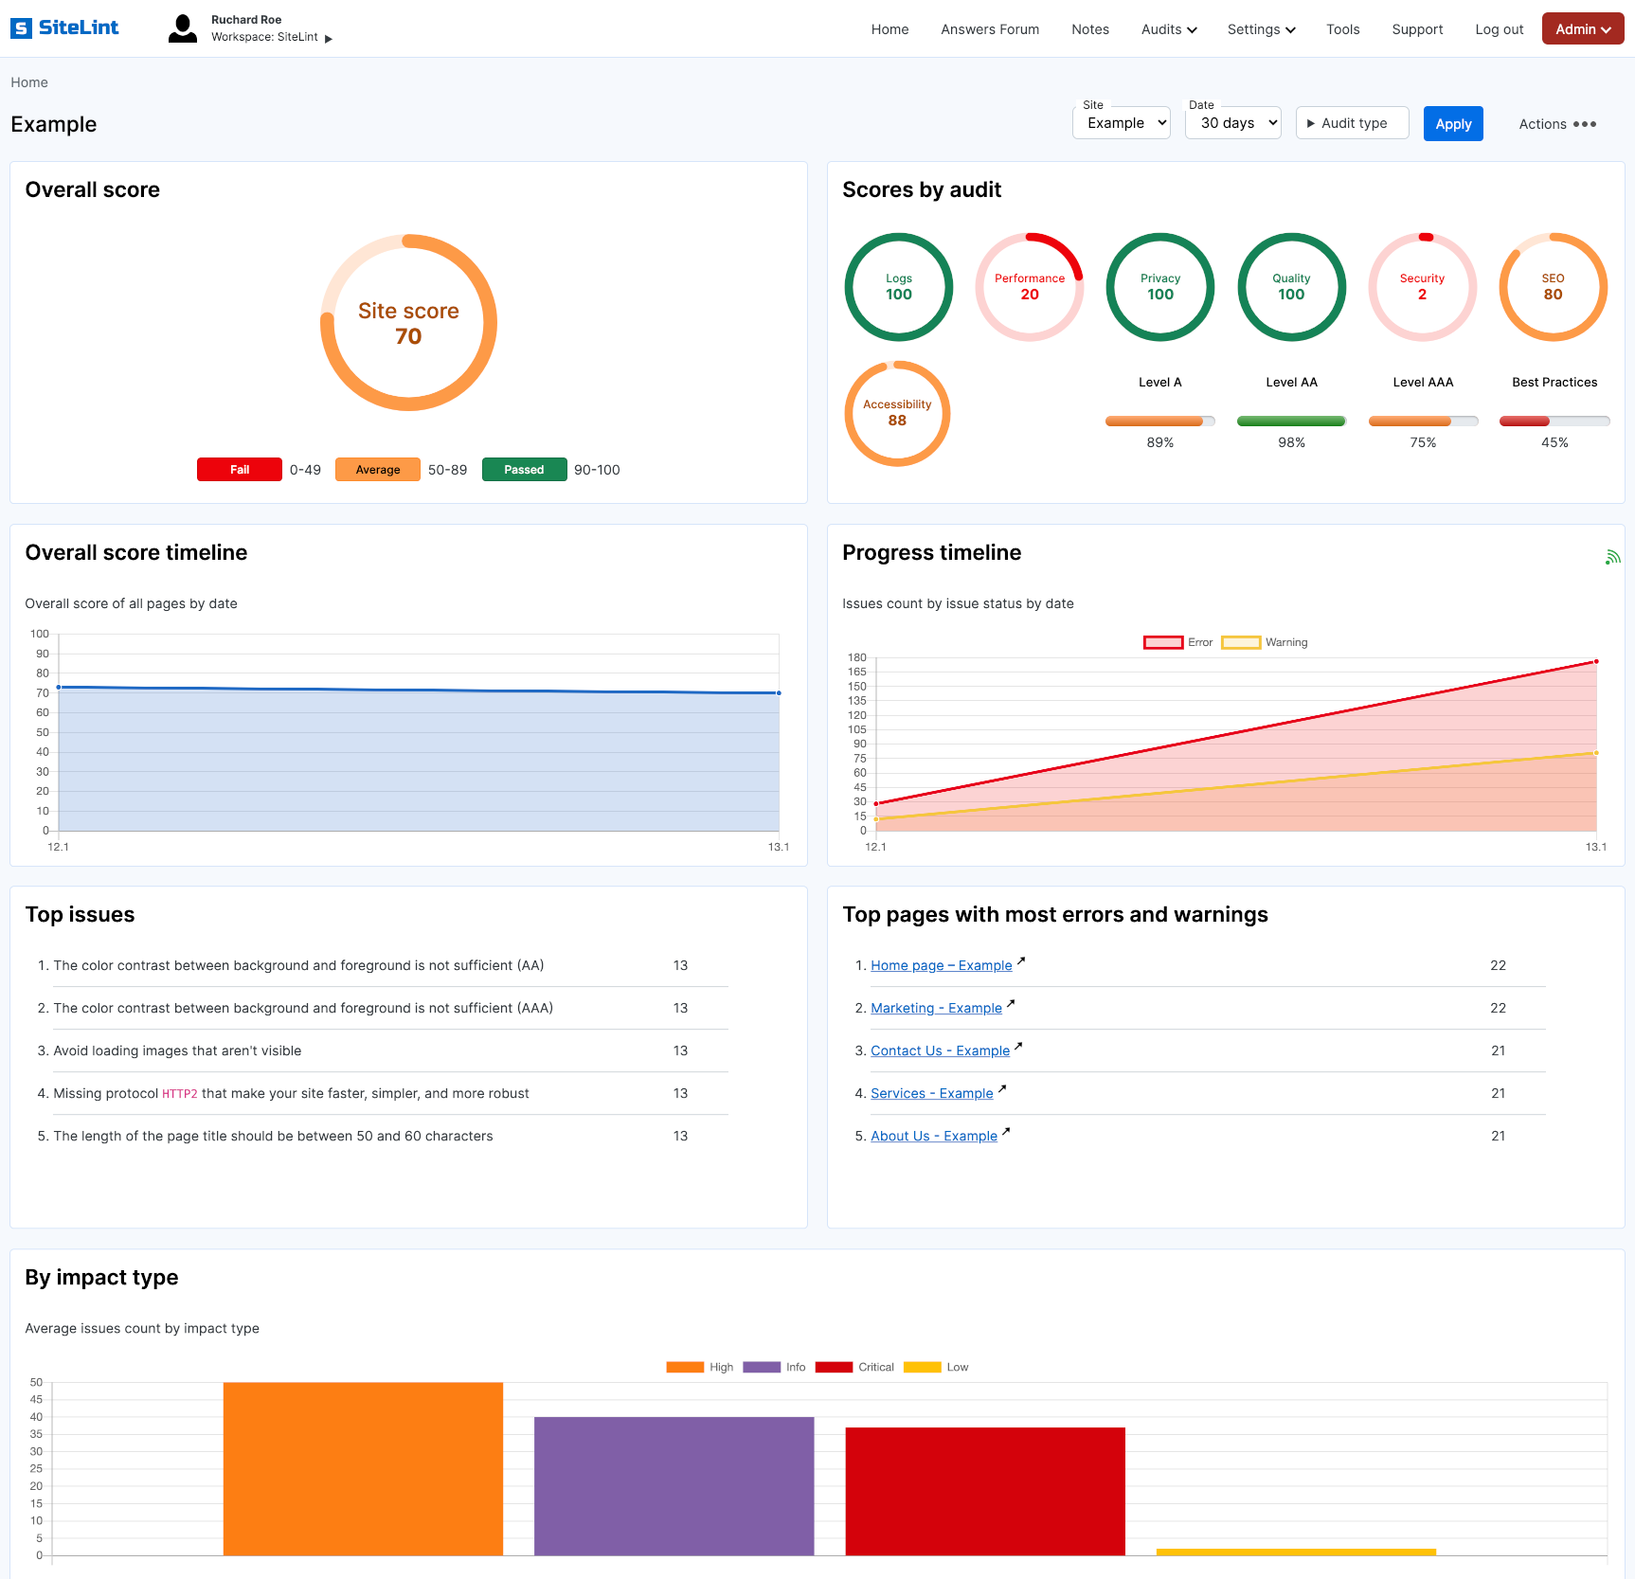Image resolution: width=1635 pixels, height=1579 pixels.
Task: Open the Services - Example link
Action: pos(932,1093)
